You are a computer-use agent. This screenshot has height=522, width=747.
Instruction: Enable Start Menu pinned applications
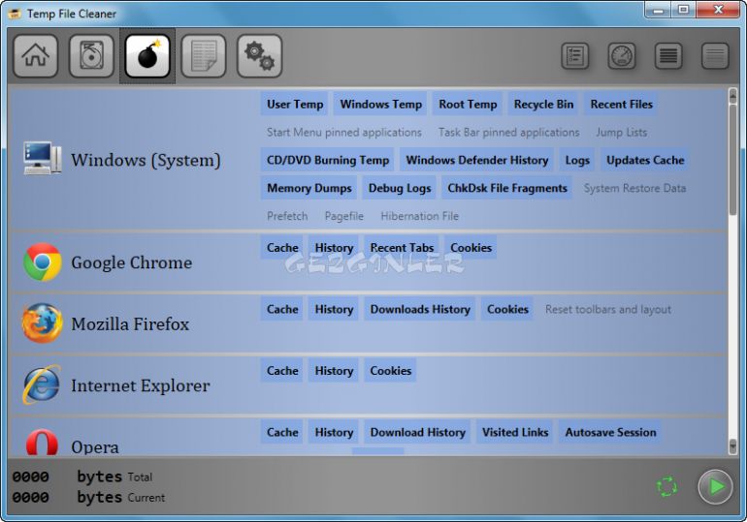pyautogui.click(x=344, y=132)
